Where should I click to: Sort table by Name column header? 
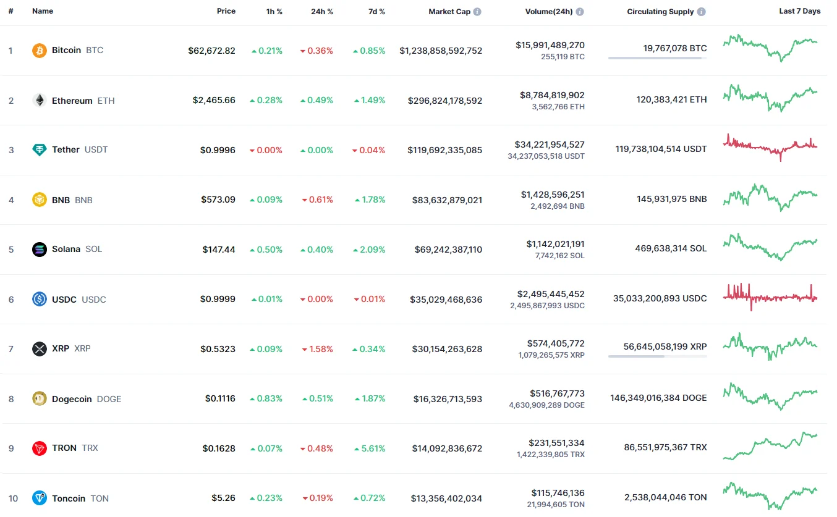point(43,11)
